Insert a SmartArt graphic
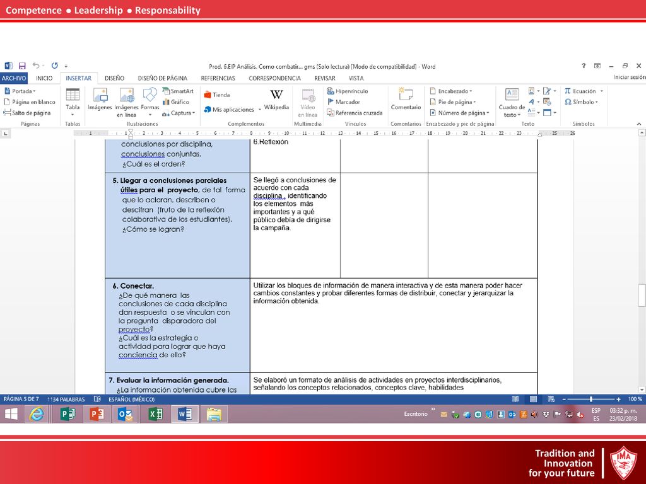This screenshot has width=646, height=484. click(x=178, y=91)
